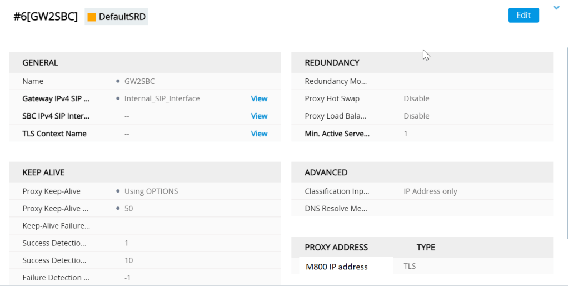
Task: View the TLS Context Name
Action: [x=259, y=134]
